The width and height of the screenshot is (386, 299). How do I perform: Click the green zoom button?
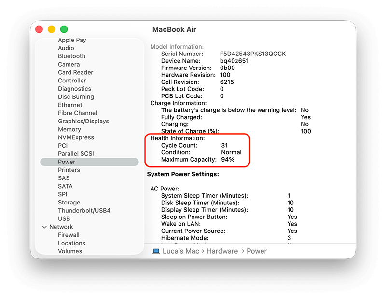coord(63,29)
